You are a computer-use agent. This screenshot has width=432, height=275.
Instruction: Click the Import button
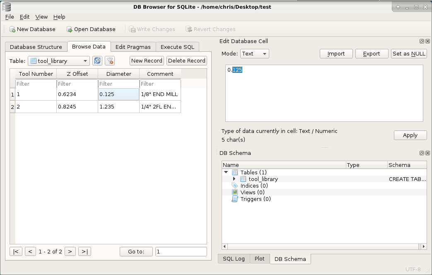pyautogui.click(x=336, y=54)
